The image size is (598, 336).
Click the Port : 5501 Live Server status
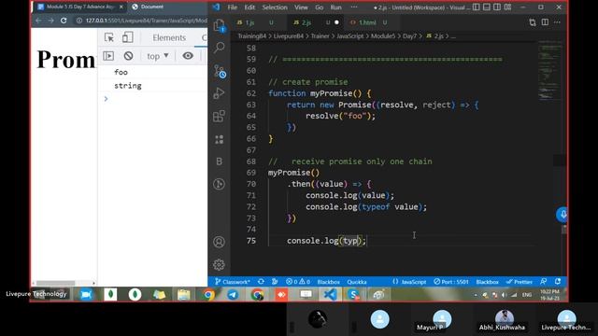coord(451,282)
